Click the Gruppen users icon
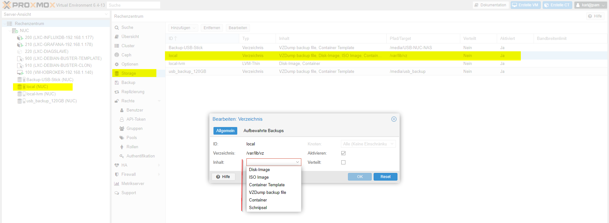Viewport: 609px width, 223px height. 122,129
